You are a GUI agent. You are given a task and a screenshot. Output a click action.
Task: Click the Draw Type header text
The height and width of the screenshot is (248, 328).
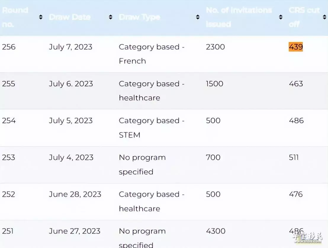139,17
